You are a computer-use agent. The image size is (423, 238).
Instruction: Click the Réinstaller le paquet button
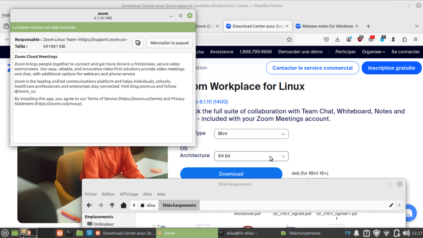[169, 43]
